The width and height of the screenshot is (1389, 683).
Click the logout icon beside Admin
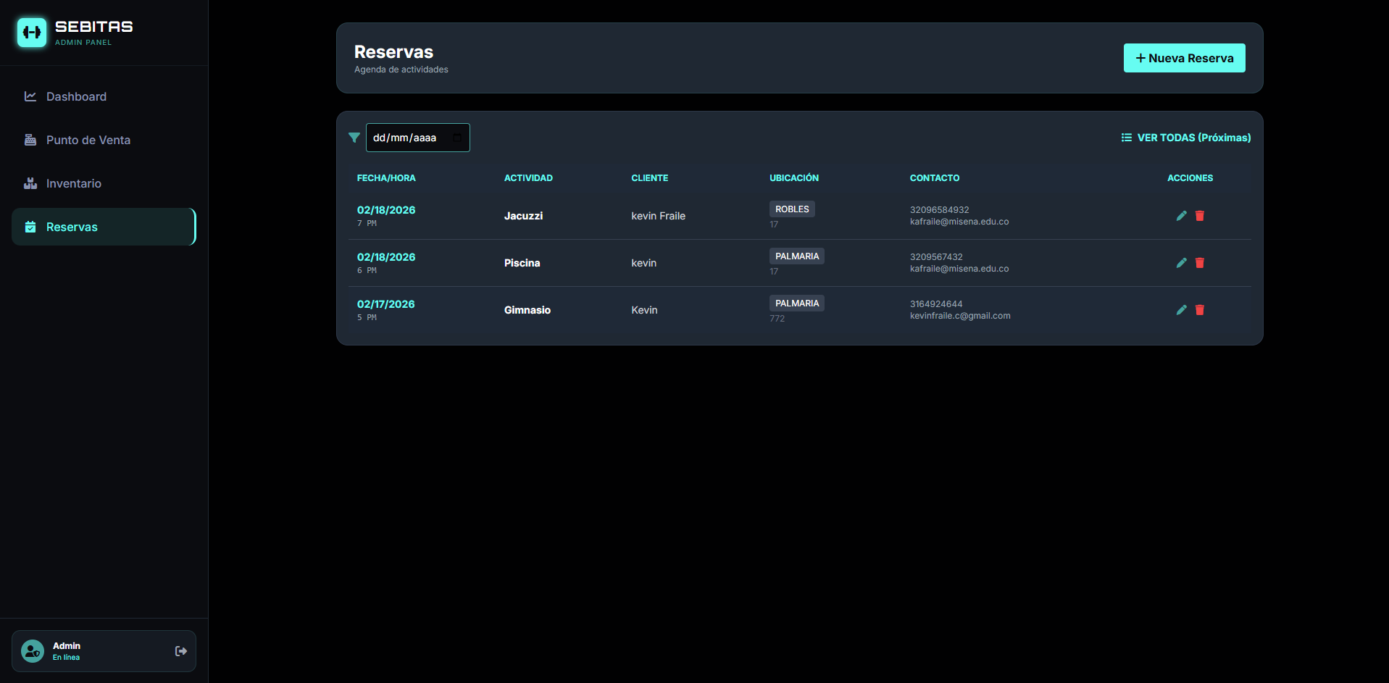point(181,651)
